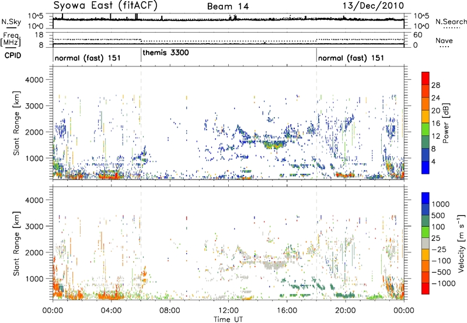Click the 'Time UT' axis label
The width and height of the screenshot is (467, 323).
(228, 320)
